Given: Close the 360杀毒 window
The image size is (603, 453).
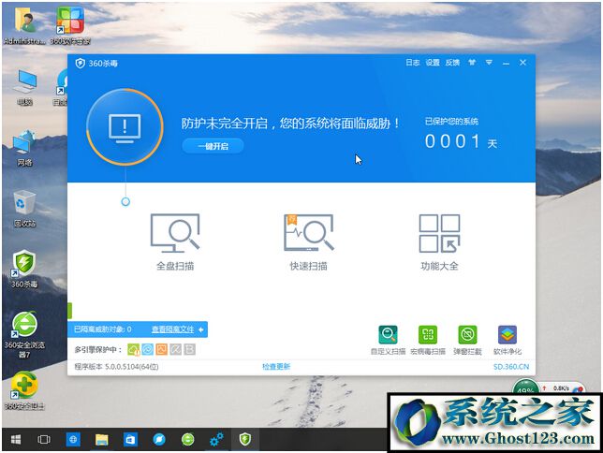Looking at the screenshot, I should pos(522,63).
